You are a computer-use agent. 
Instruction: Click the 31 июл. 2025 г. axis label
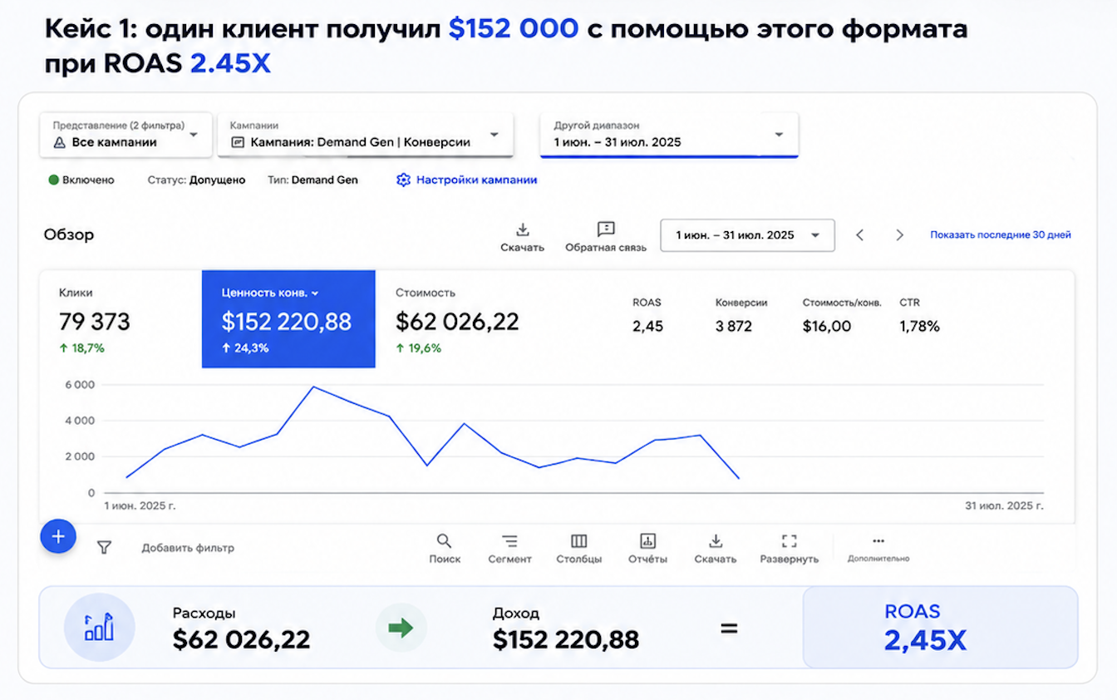(x=1004, y=505)
